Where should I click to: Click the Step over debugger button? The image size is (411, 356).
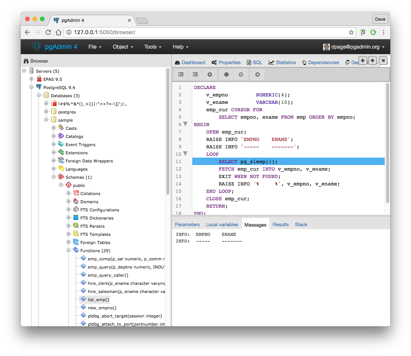pos(195,75)
